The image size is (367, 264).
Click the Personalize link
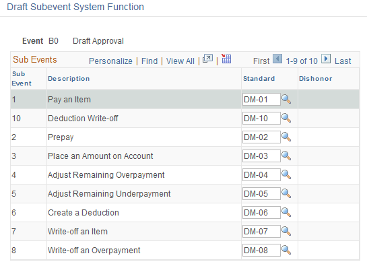tap(110, 61)
